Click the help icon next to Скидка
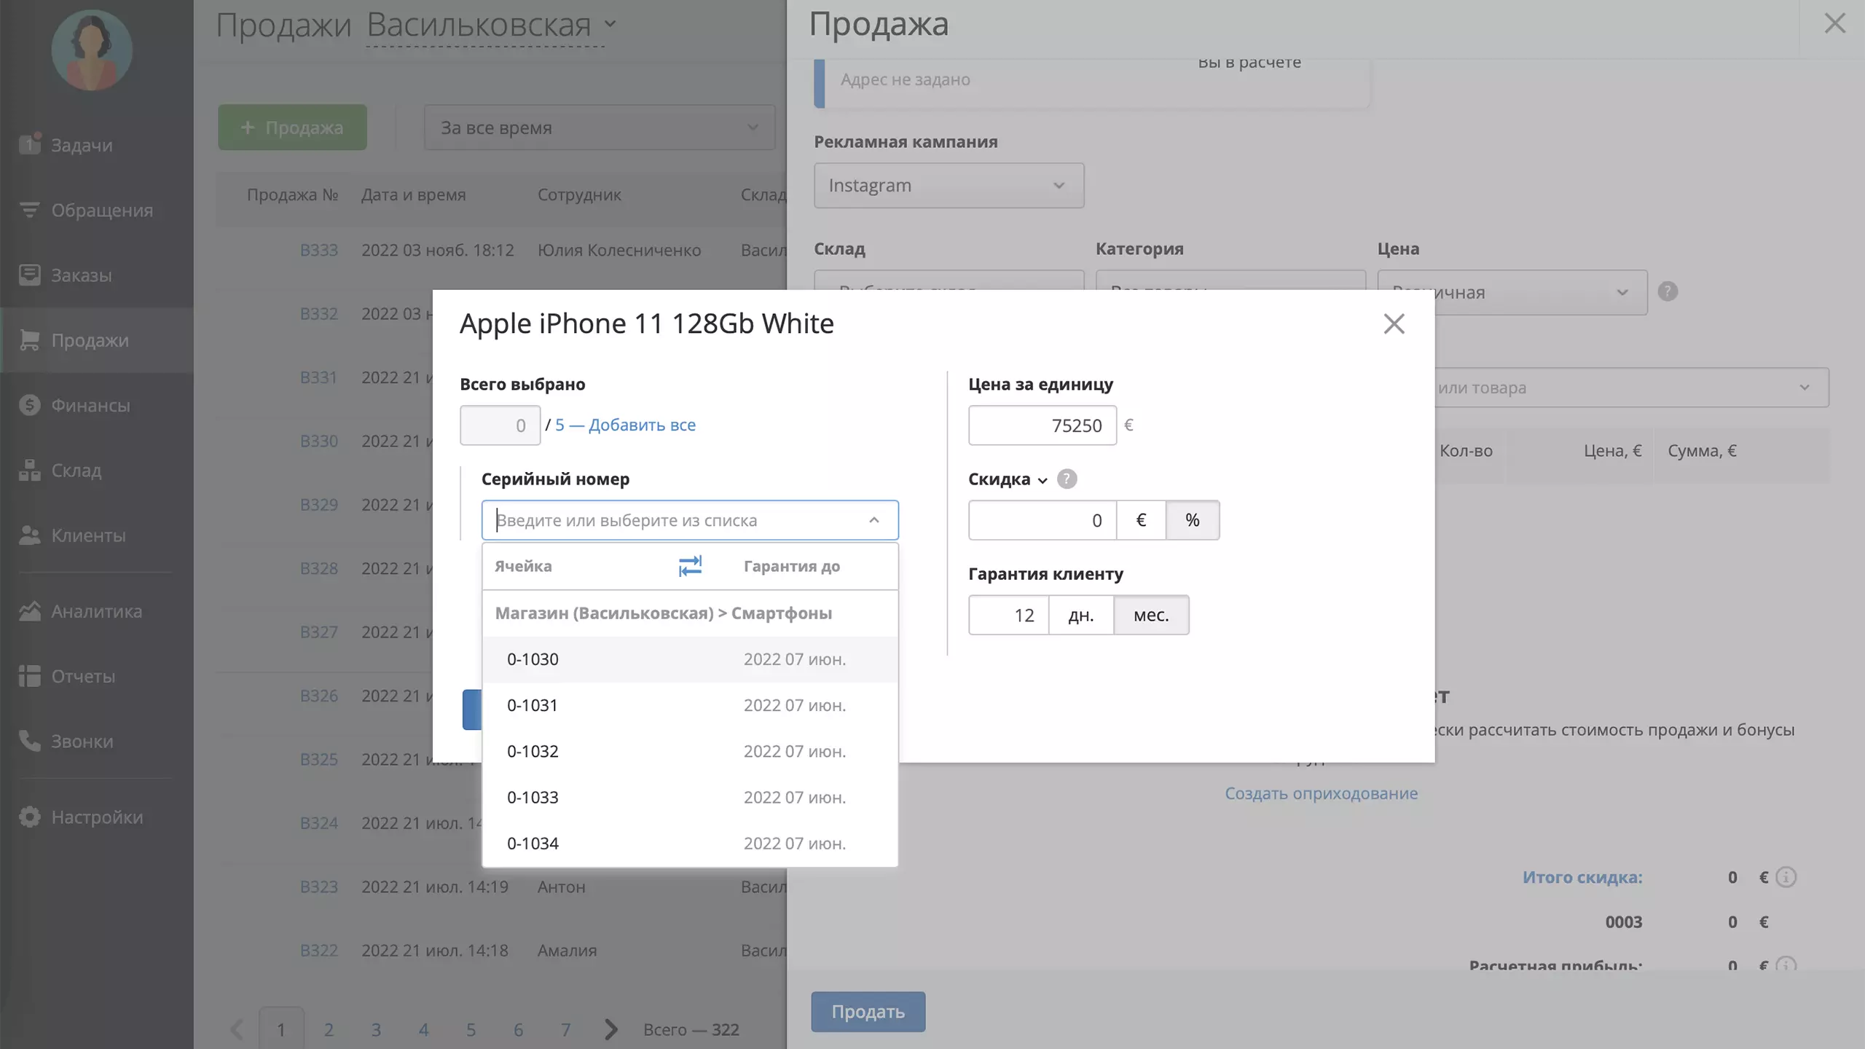The width and height of the screenshot is (1865, 1049). pyautogui.click(x=1067, y=479)
